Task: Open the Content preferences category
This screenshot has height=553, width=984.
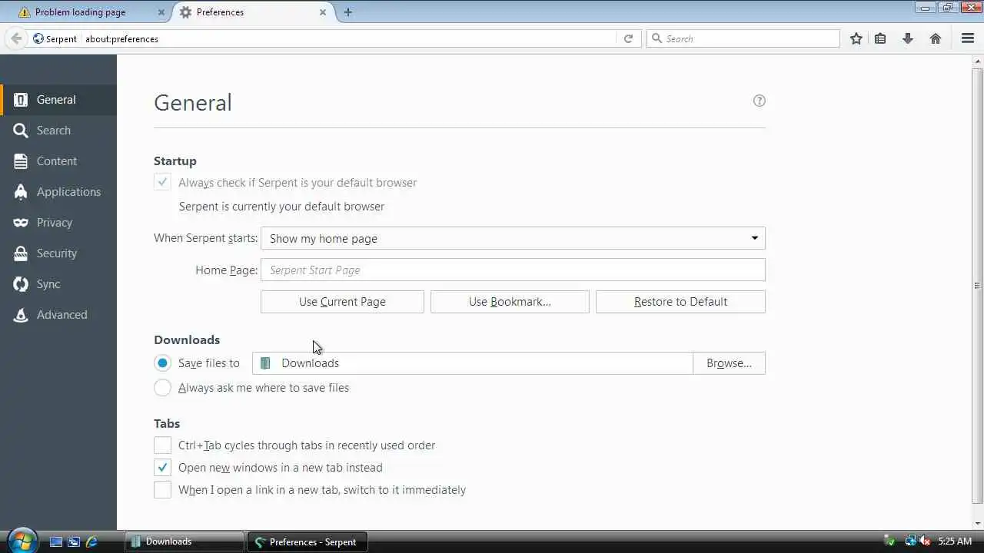Action: 58,161
